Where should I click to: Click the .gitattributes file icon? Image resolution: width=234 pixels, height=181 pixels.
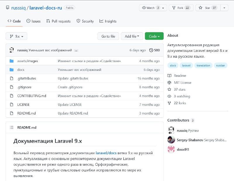coord(11,78)
